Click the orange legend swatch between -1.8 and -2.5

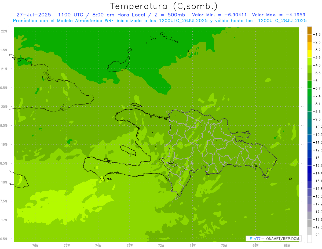(309, 38)
